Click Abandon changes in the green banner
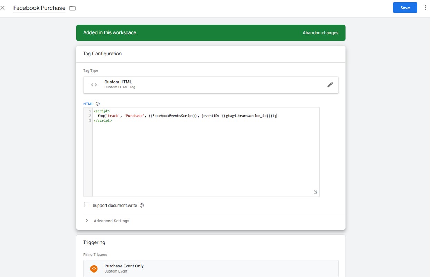The height and width of the screenshot is (277, 432). tap(320, 33)
